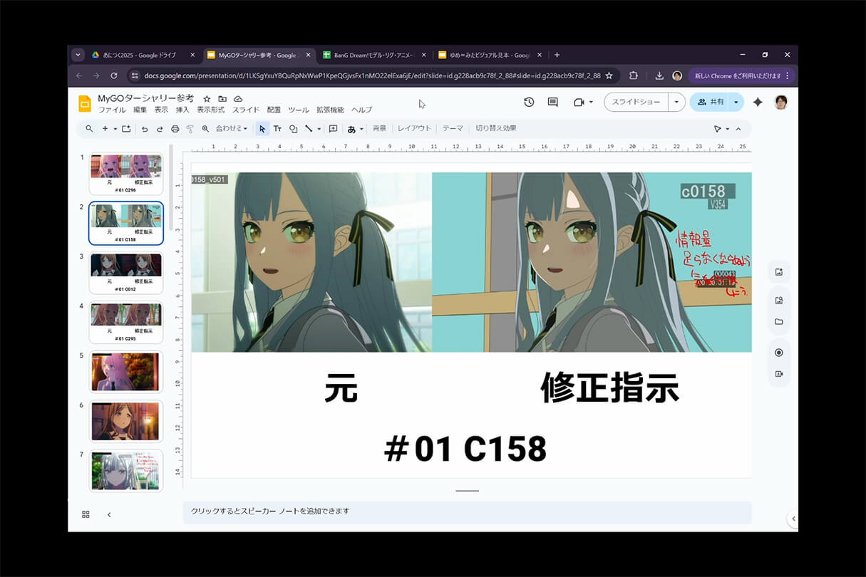The image size is (866, 577).
Task: Print the presentation via printer icon
Action: (x=174, y=128)
